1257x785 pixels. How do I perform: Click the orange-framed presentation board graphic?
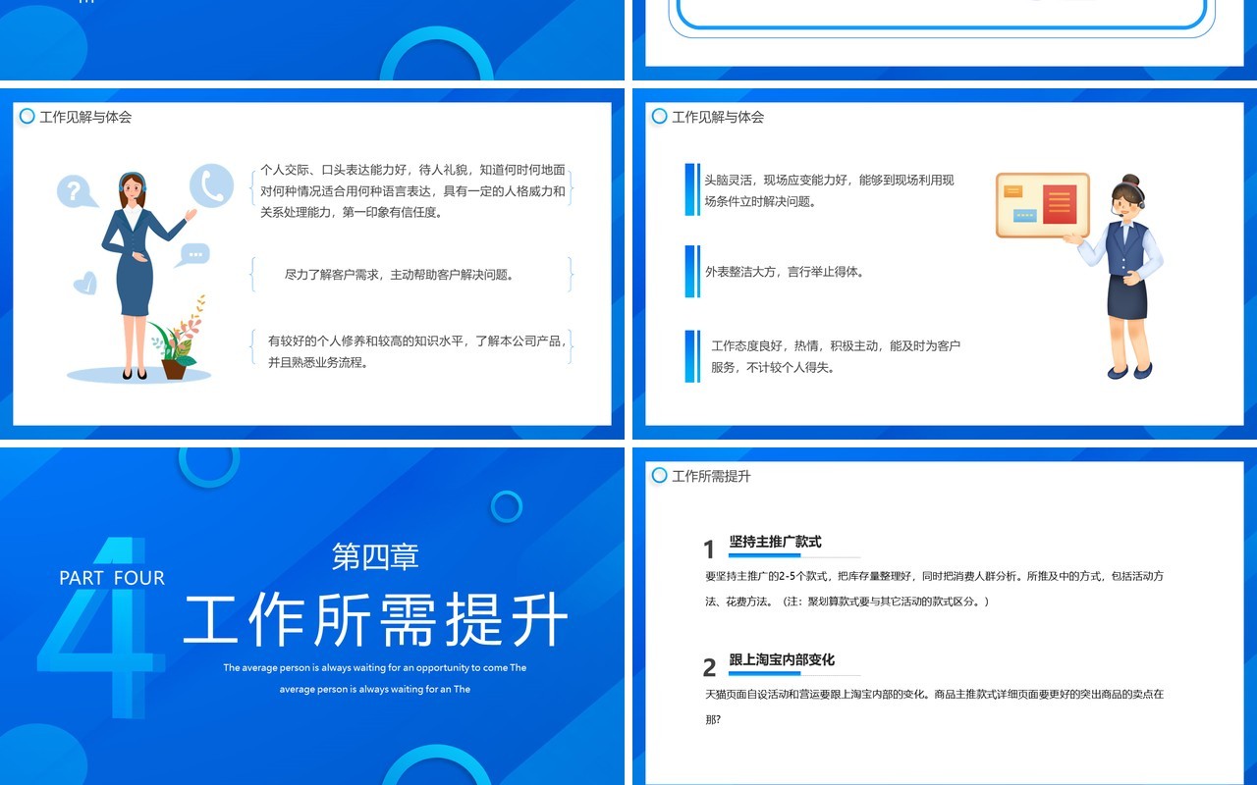[x=1042, y=205]
